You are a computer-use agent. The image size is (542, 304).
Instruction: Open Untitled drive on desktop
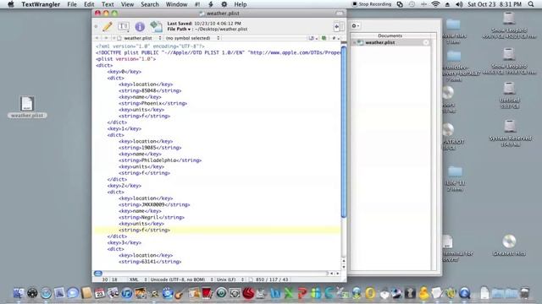(x=510, y=95)
